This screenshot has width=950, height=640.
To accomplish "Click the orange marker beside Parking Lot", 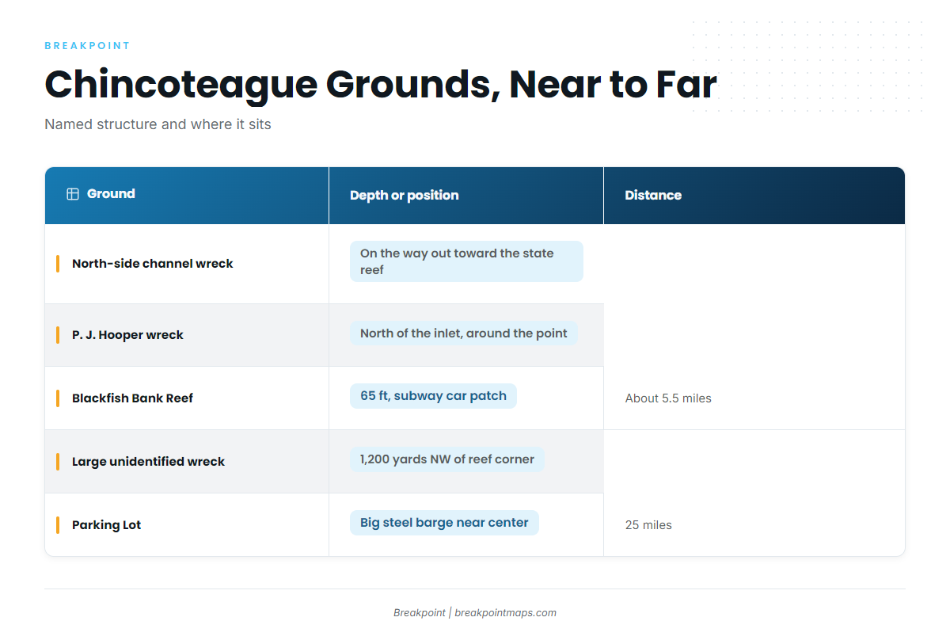I will (x=58, y=525).
